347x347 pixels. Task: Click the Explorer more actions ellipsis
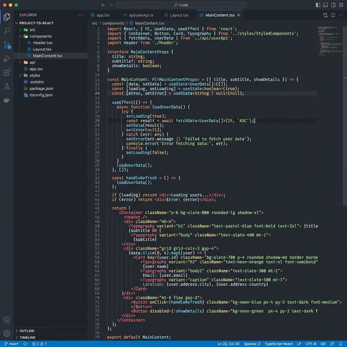pyautogui.click(x=81, y=15)
